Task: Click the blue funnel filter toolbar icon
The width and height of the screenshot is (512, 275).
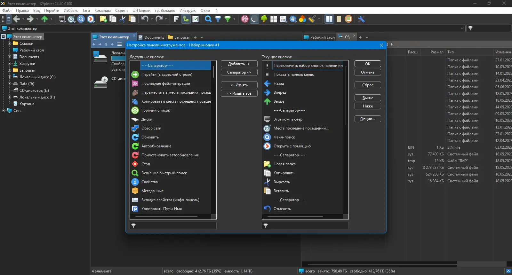Action: (218, 19)
